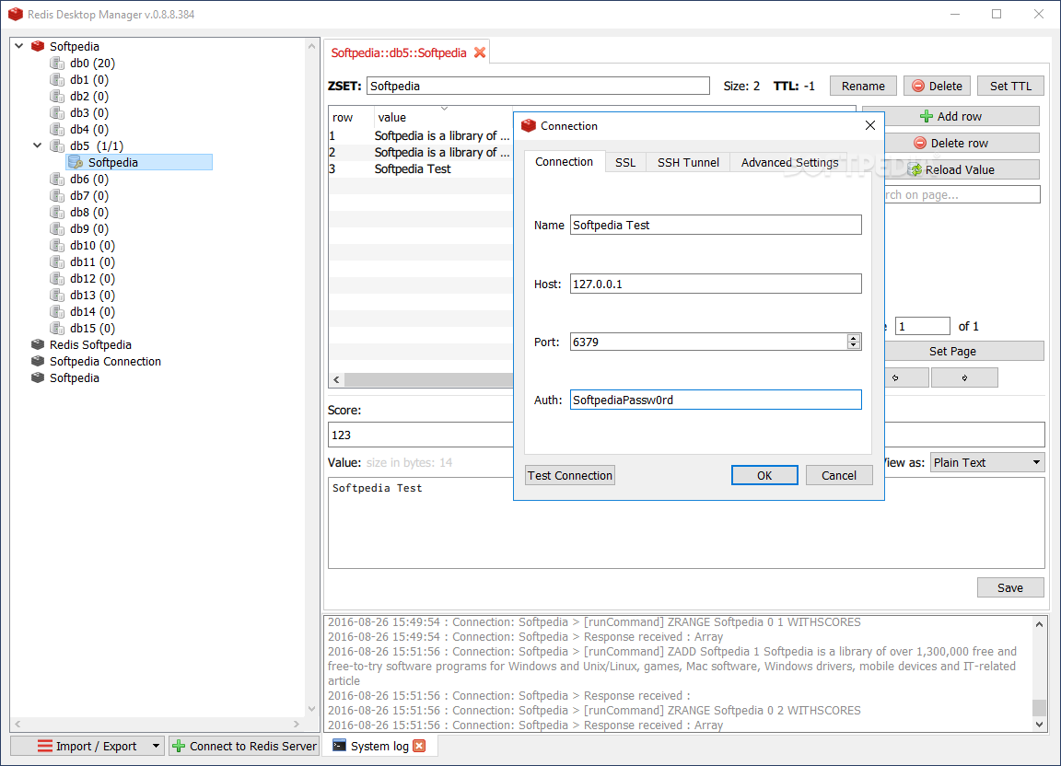1061x766 pixels.
Task: Confirm the dialog with OK
Action: pyautogui.click(x=764, y=475)
